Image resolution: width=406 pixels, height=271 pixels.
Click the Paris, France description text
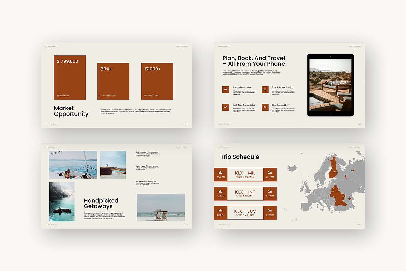[148, 183]
